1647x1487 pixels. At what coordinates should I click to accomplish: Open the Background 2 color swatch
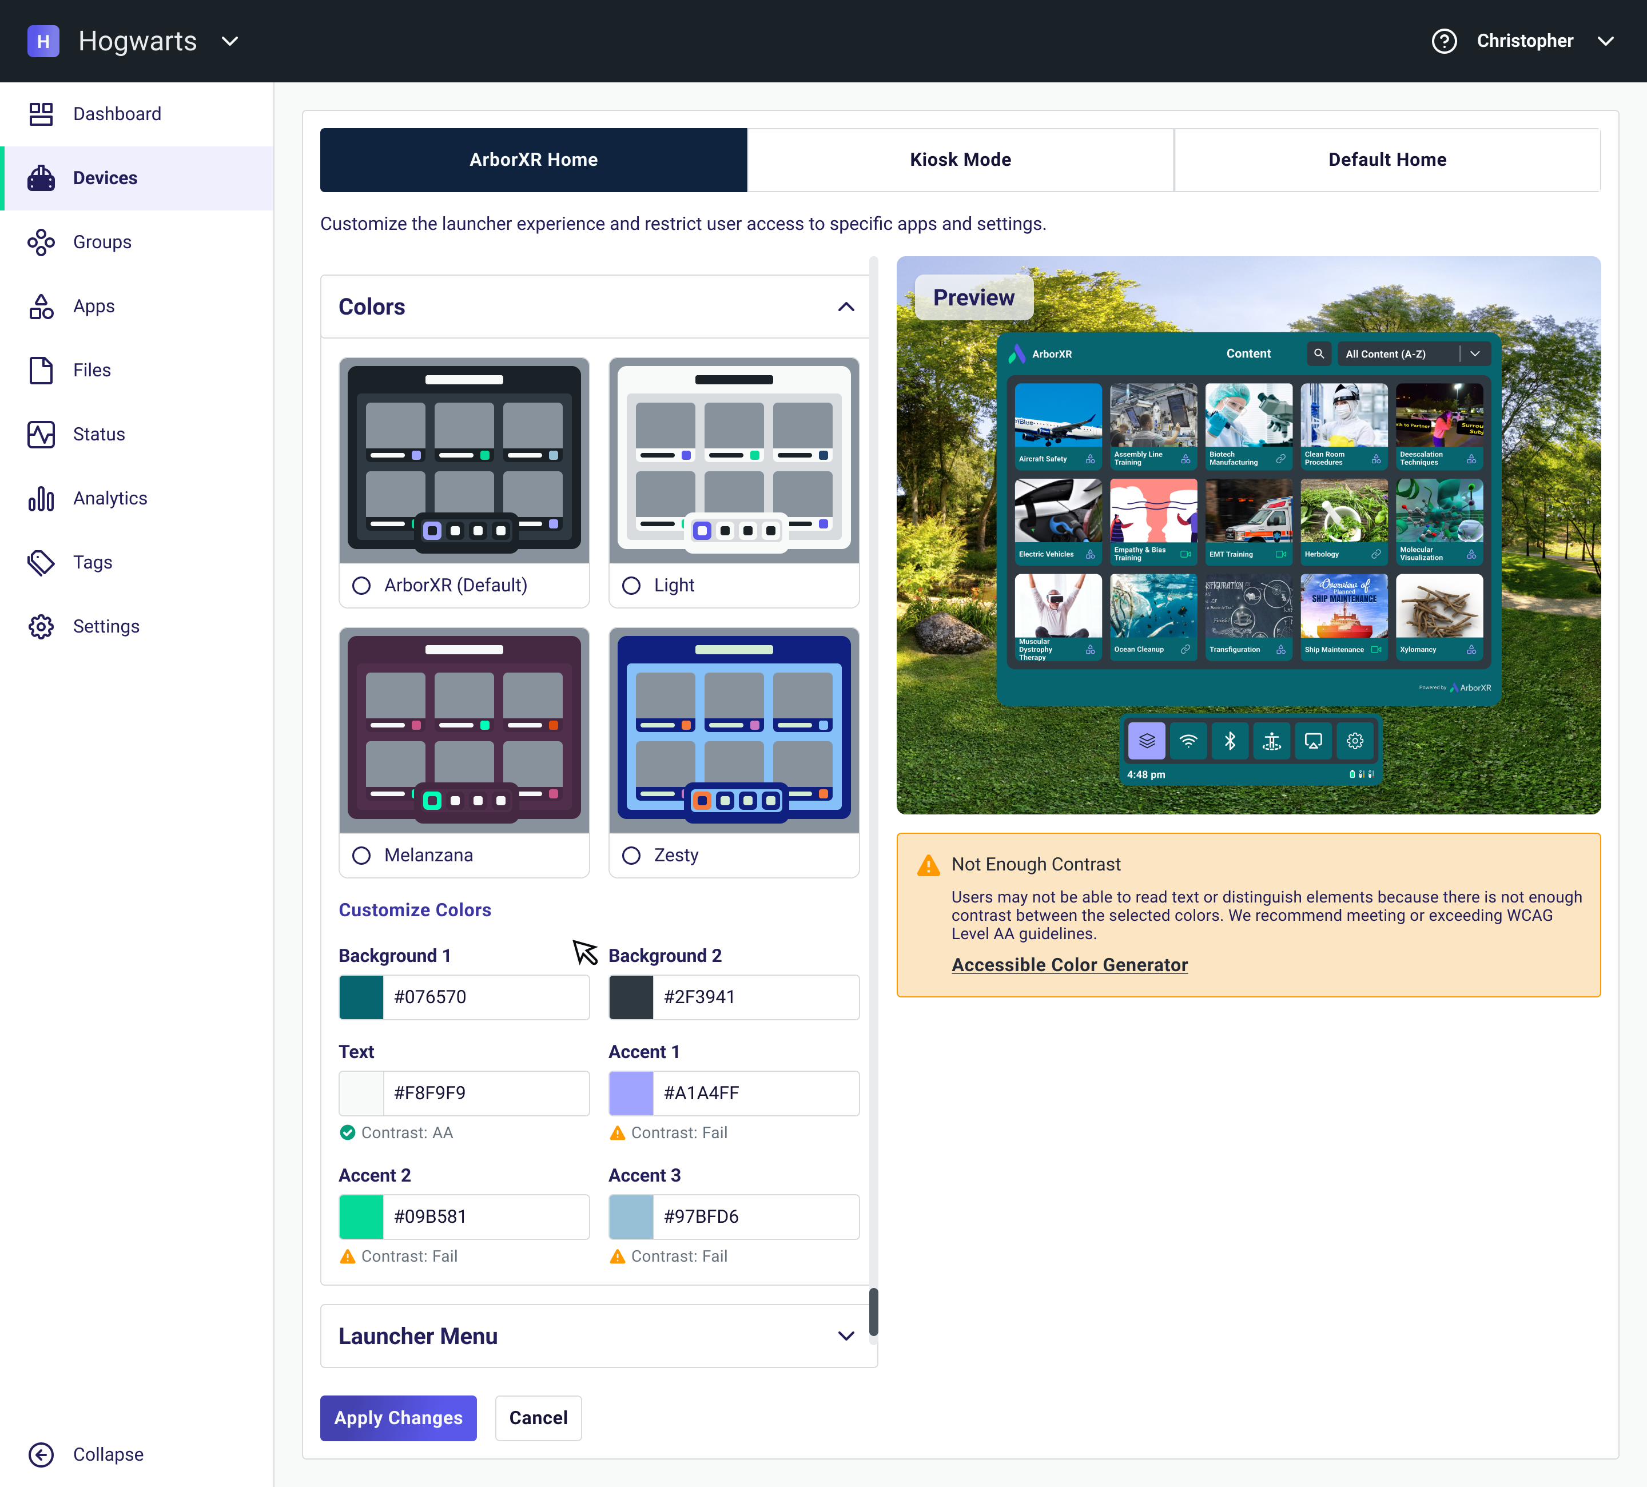point(631,997)
